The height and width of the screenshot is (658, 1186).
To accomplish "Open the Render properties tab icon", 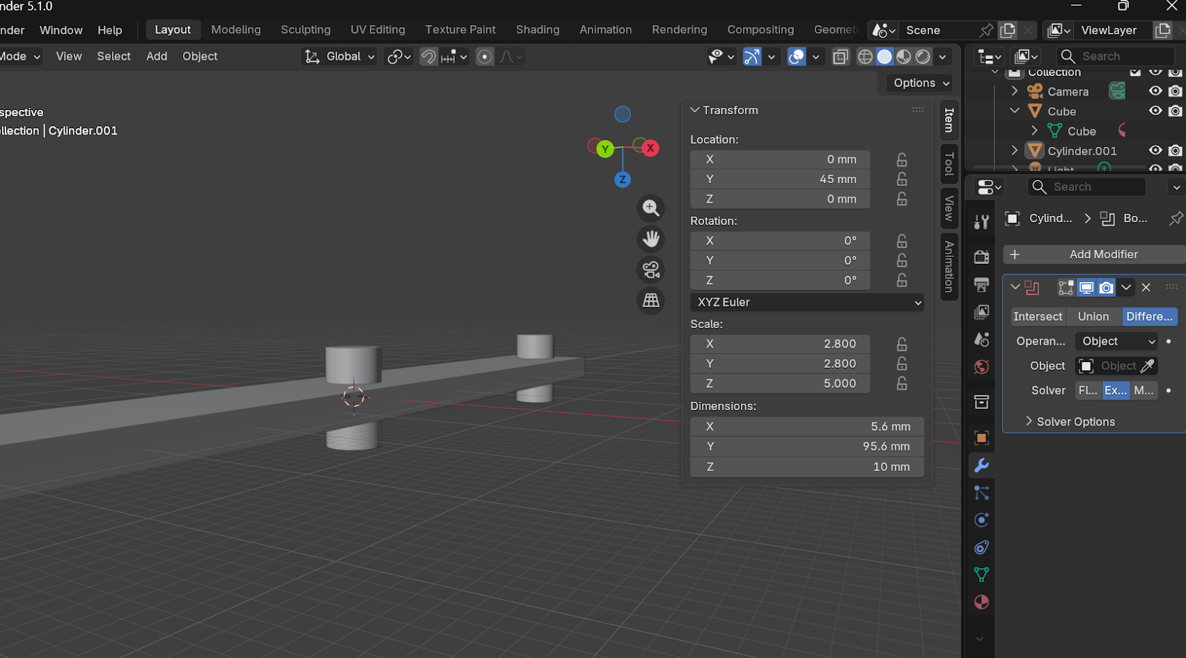I will [981, 257].
